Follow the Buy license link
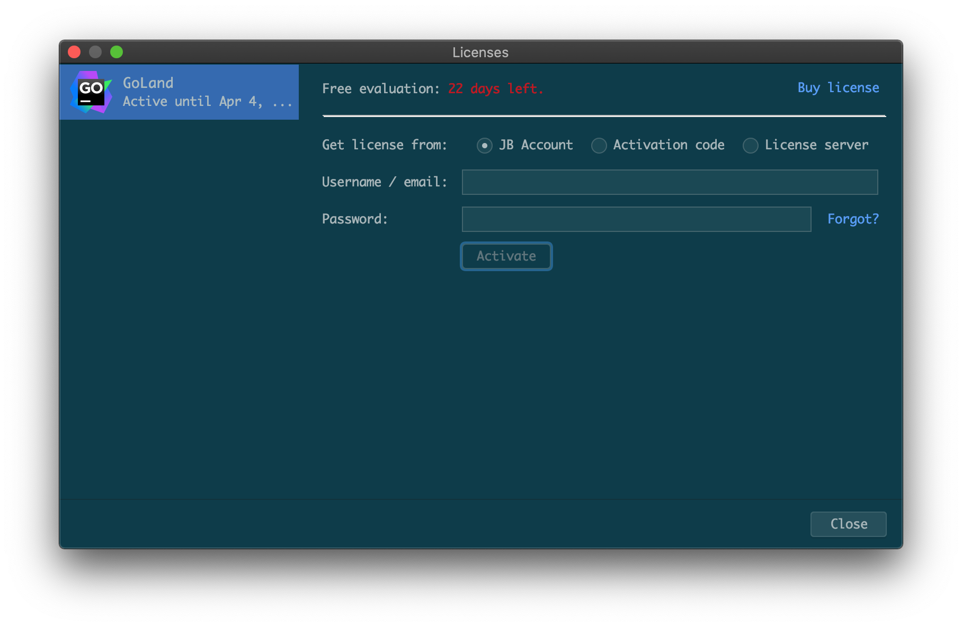 pyautogui.click(x=838, y=88)
